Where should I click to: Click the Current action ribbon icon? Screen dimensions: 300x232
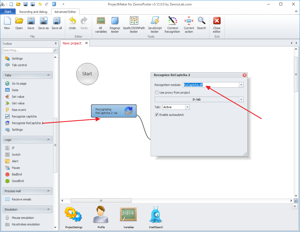click(189, 25)
